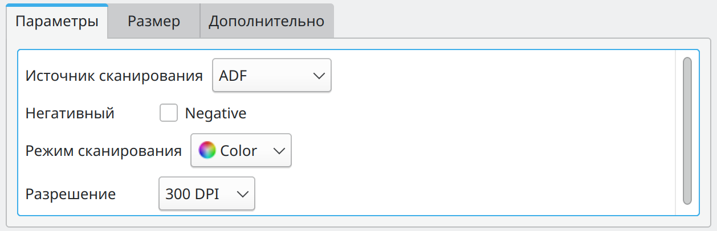This screenshot has width=717, height=231.
Task: Click the chevron arrow of ADF dropdown
Action: tap(319, 75)
